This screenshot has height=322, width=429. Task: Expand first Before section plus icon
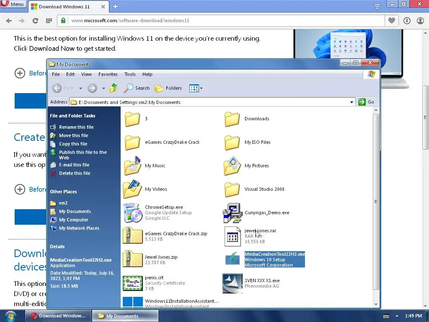[x=20, y=73]
